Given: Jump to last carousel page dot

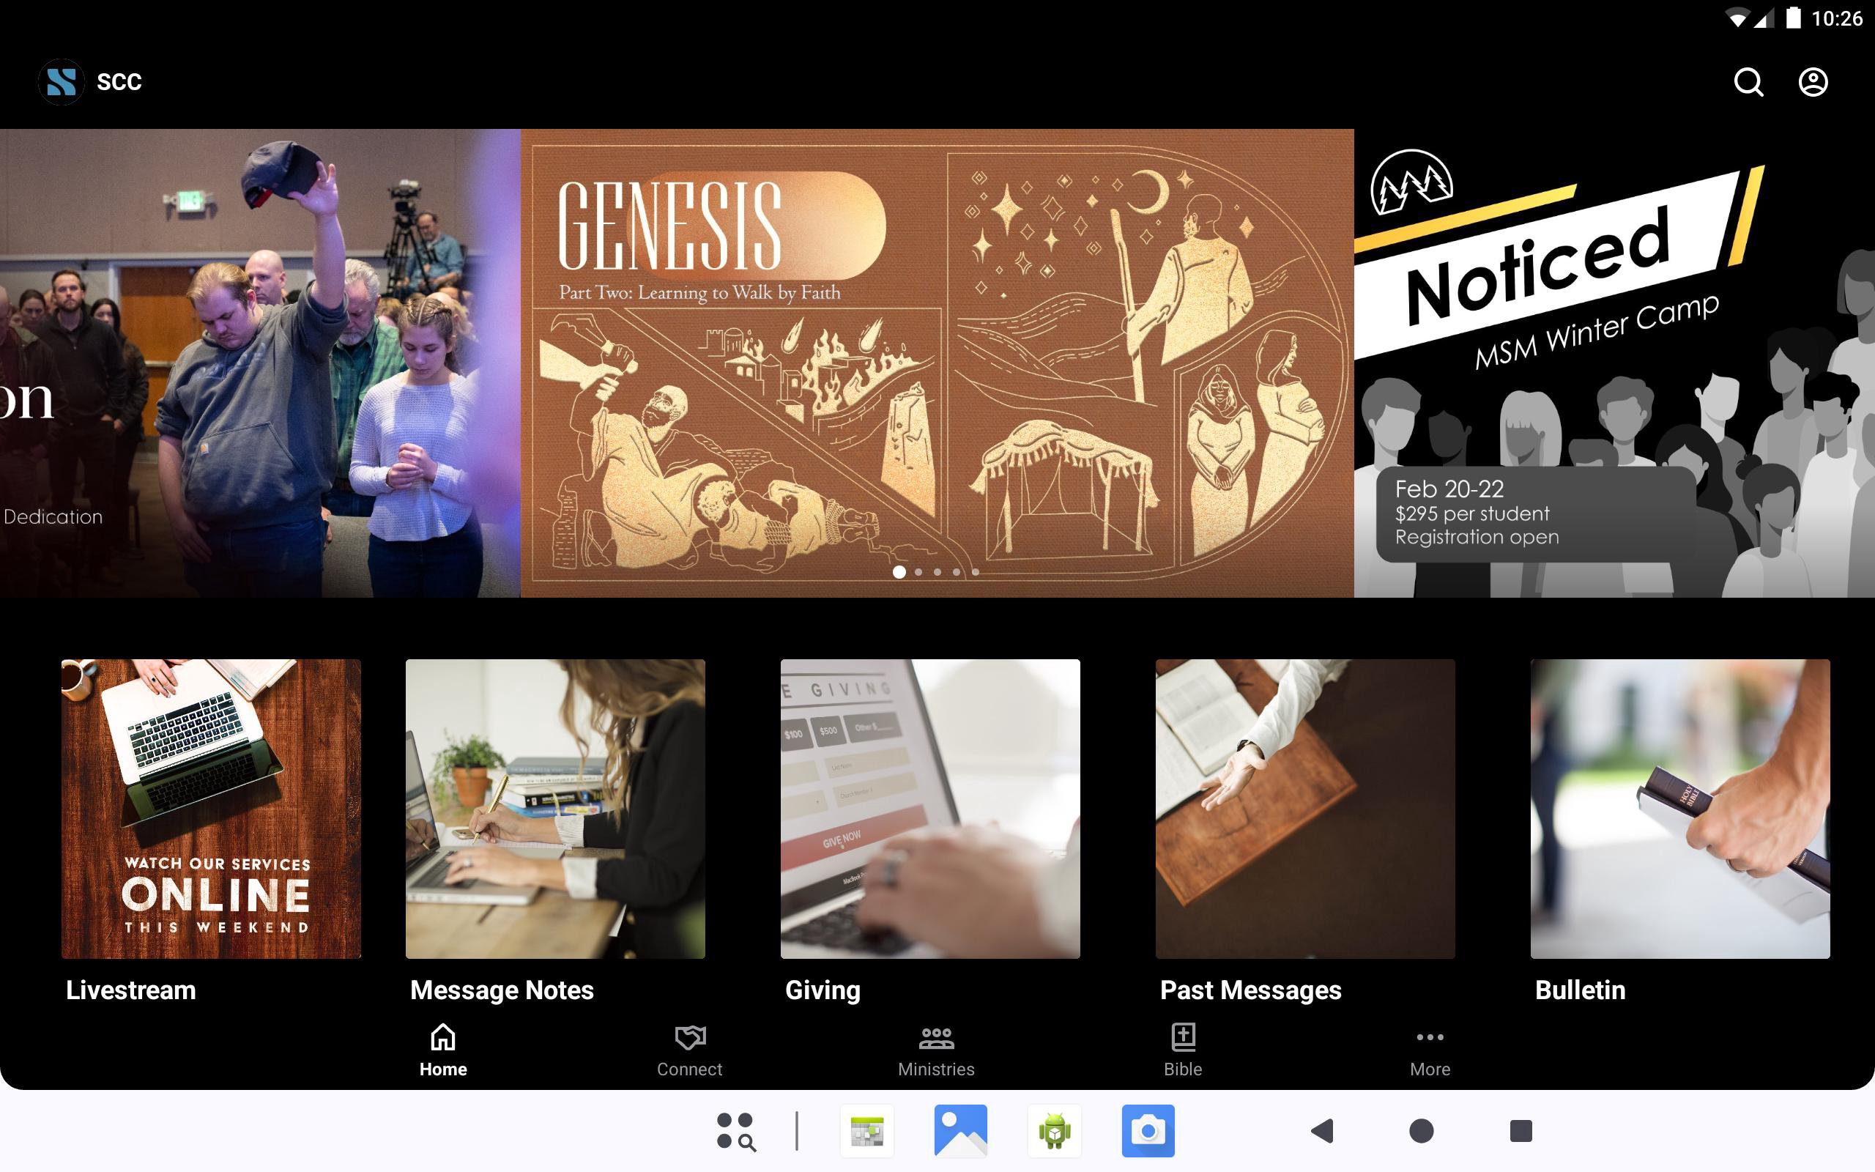Looking at the screenshot, I should point(976,572).
